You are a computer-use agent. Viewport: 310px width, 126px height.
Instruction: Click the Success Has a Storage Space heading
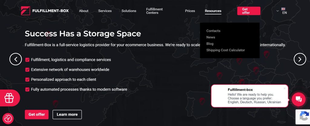point(83,34)
